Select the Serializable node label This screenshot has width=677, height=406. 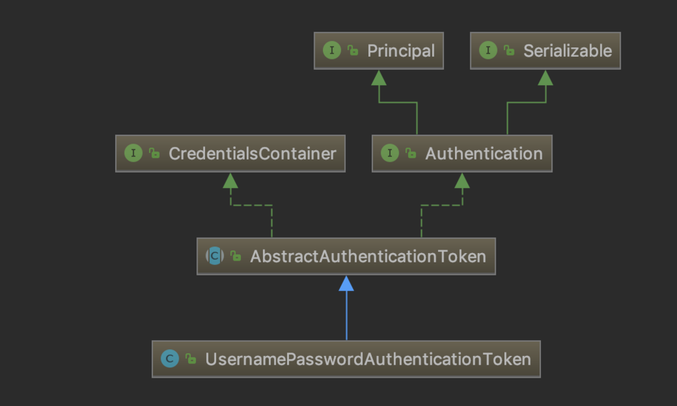(567, 51)
